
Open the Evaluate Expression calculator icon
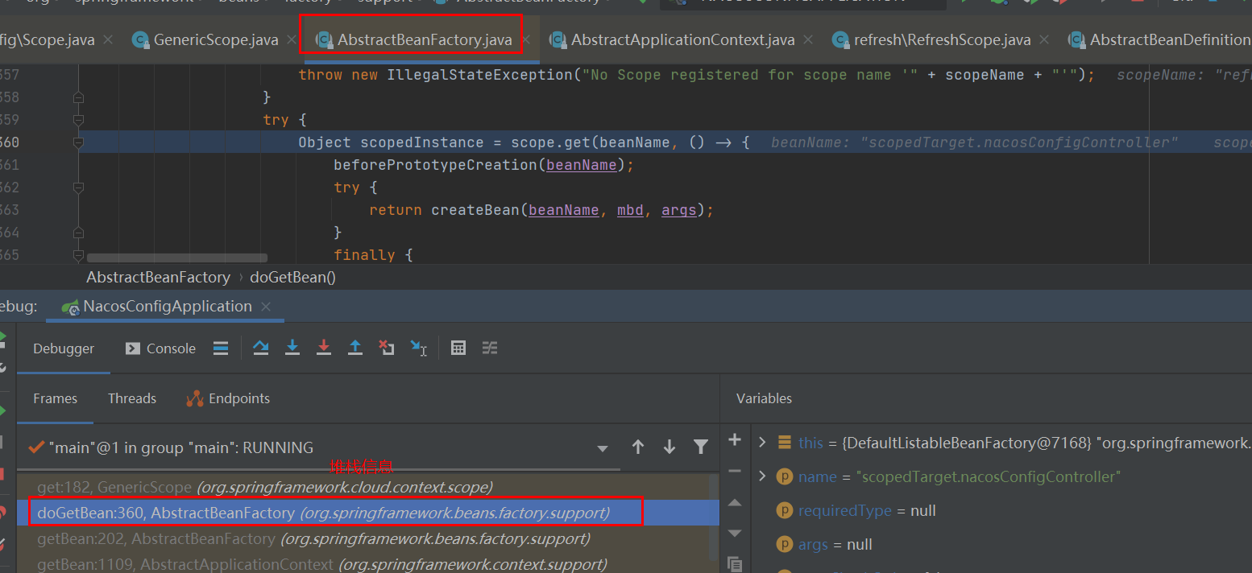pyautogui.click(x=458, y=348)
